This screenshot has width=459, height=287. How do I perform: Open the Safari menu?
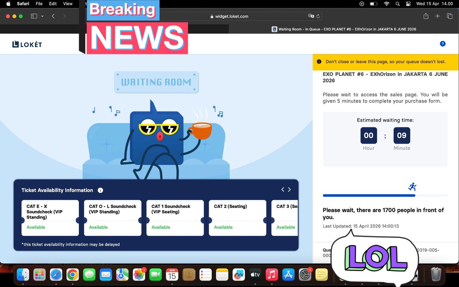pyautogui.click(x=23, y=4)
